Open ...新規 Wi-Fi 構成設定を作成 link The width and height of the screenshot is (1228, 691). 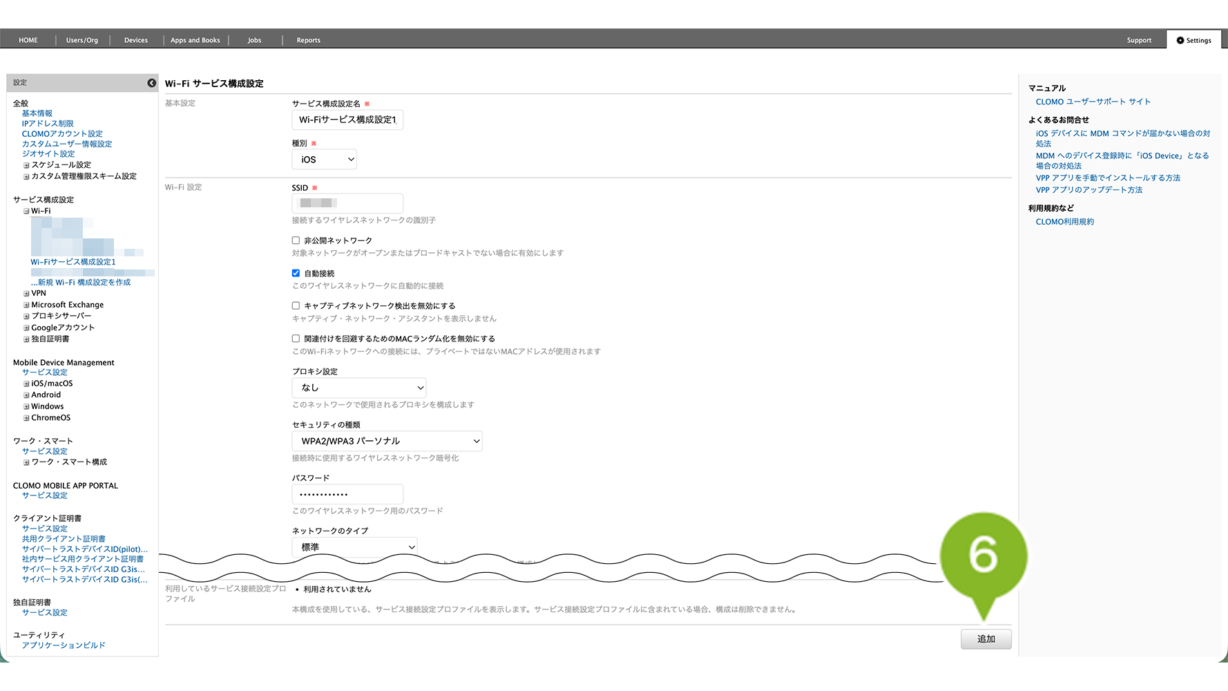click(80, 283)
